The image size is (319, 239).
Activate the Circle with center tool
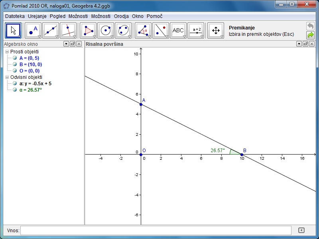pyautogui.click(x=106, y=30)
